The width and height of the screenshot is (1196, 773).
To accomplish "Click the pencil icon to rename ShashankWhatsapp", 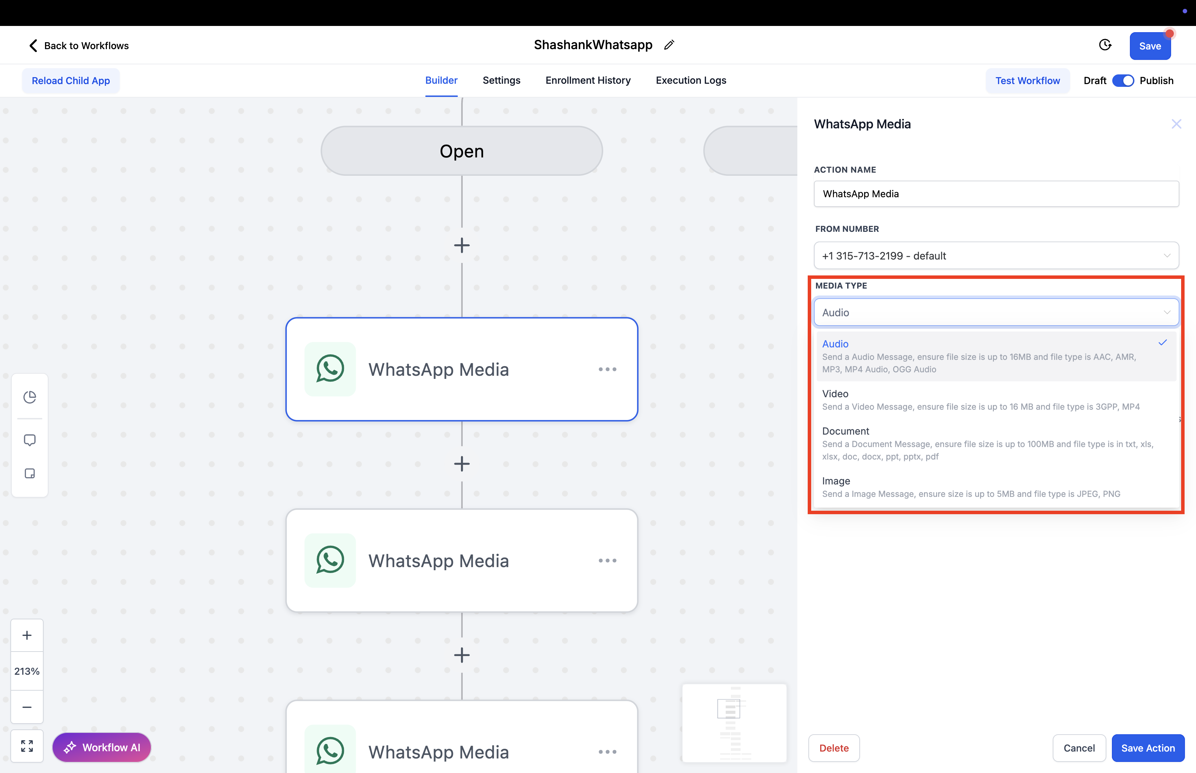I will pyautogui.click(x=669, y=45).
